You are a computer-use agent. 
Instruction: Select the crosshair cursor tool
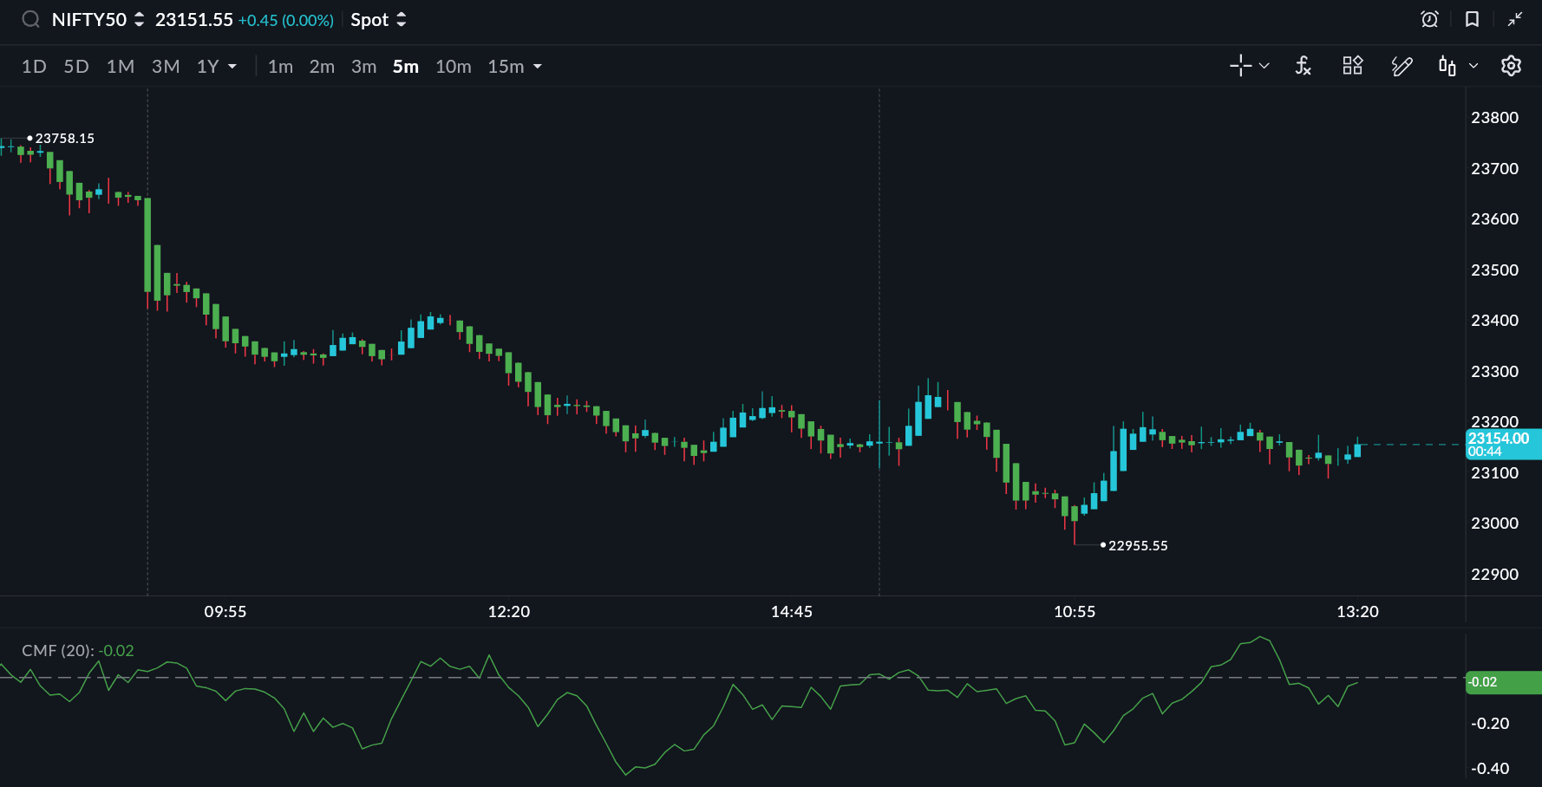pyautogui.click(x=1240, y=66)
